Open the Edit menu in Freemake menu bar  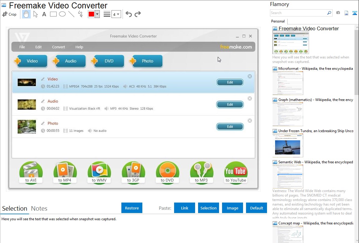tap(38, 47)
